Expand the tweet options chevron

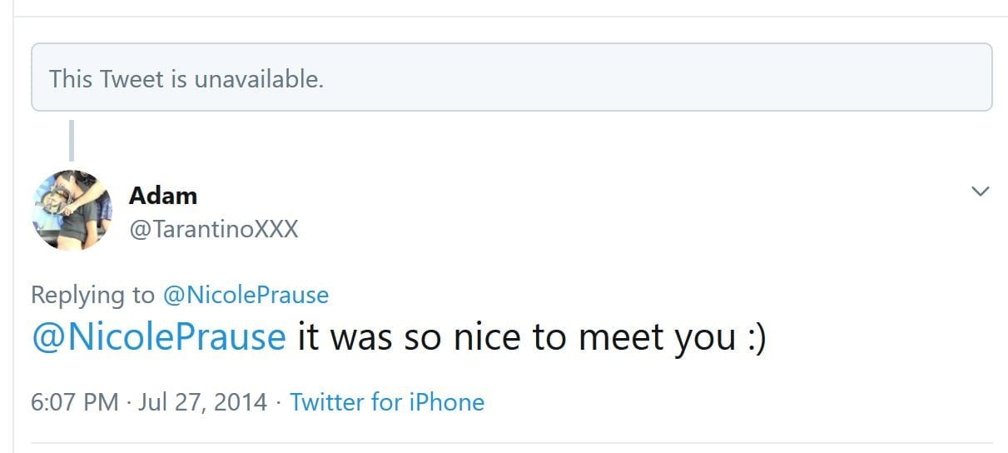pyautogui.click(x=981, y=192)
